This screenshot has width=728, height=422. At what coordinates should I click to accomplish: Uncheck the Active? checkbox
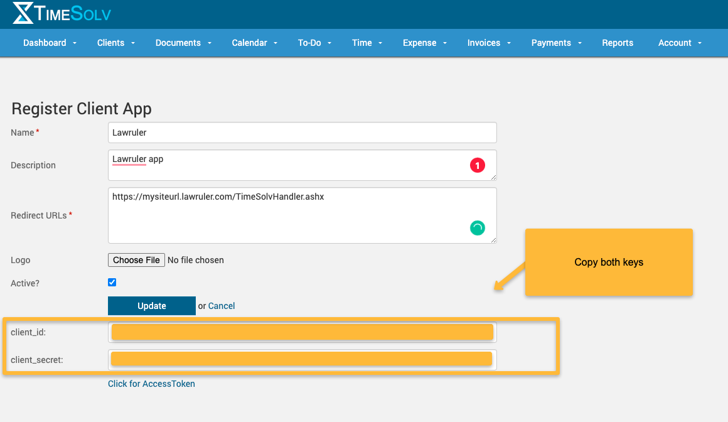click(112, 283)
